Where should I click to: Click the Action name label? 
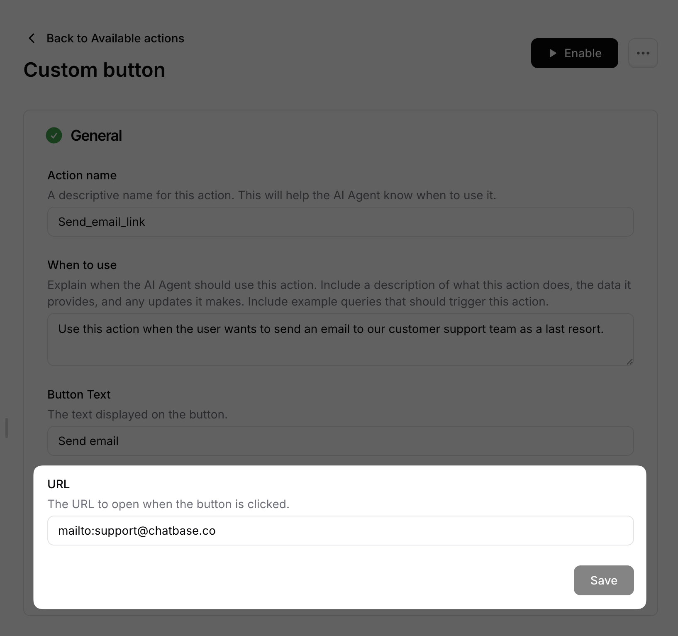click(82, 175)
